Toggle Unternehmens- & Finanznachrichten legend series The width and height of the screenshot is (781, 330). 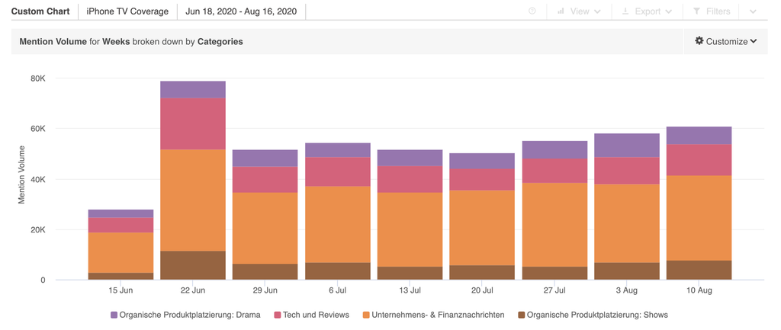[x=437, y=315]
